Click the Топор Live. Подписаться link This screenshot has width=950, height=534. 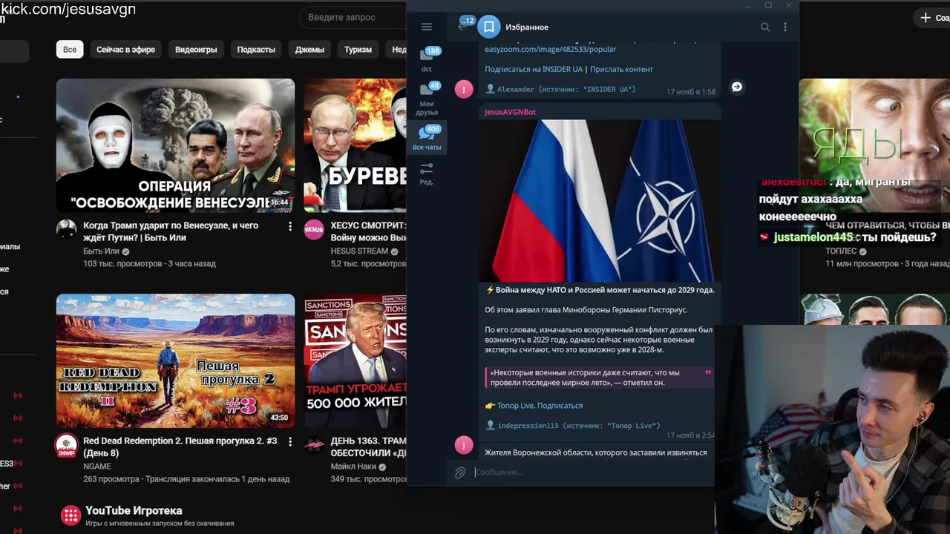(x=540, y=406)
